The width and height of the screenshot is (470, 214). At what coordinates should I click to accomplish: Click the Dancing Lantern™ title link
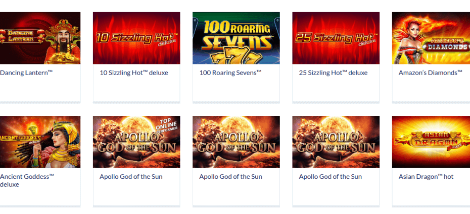(x=26, y=73)
